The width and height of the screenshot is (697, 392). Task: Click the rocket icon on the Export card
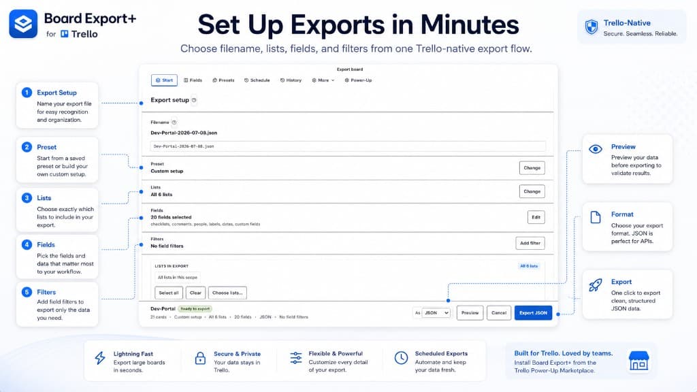click(x=595, y=285)
